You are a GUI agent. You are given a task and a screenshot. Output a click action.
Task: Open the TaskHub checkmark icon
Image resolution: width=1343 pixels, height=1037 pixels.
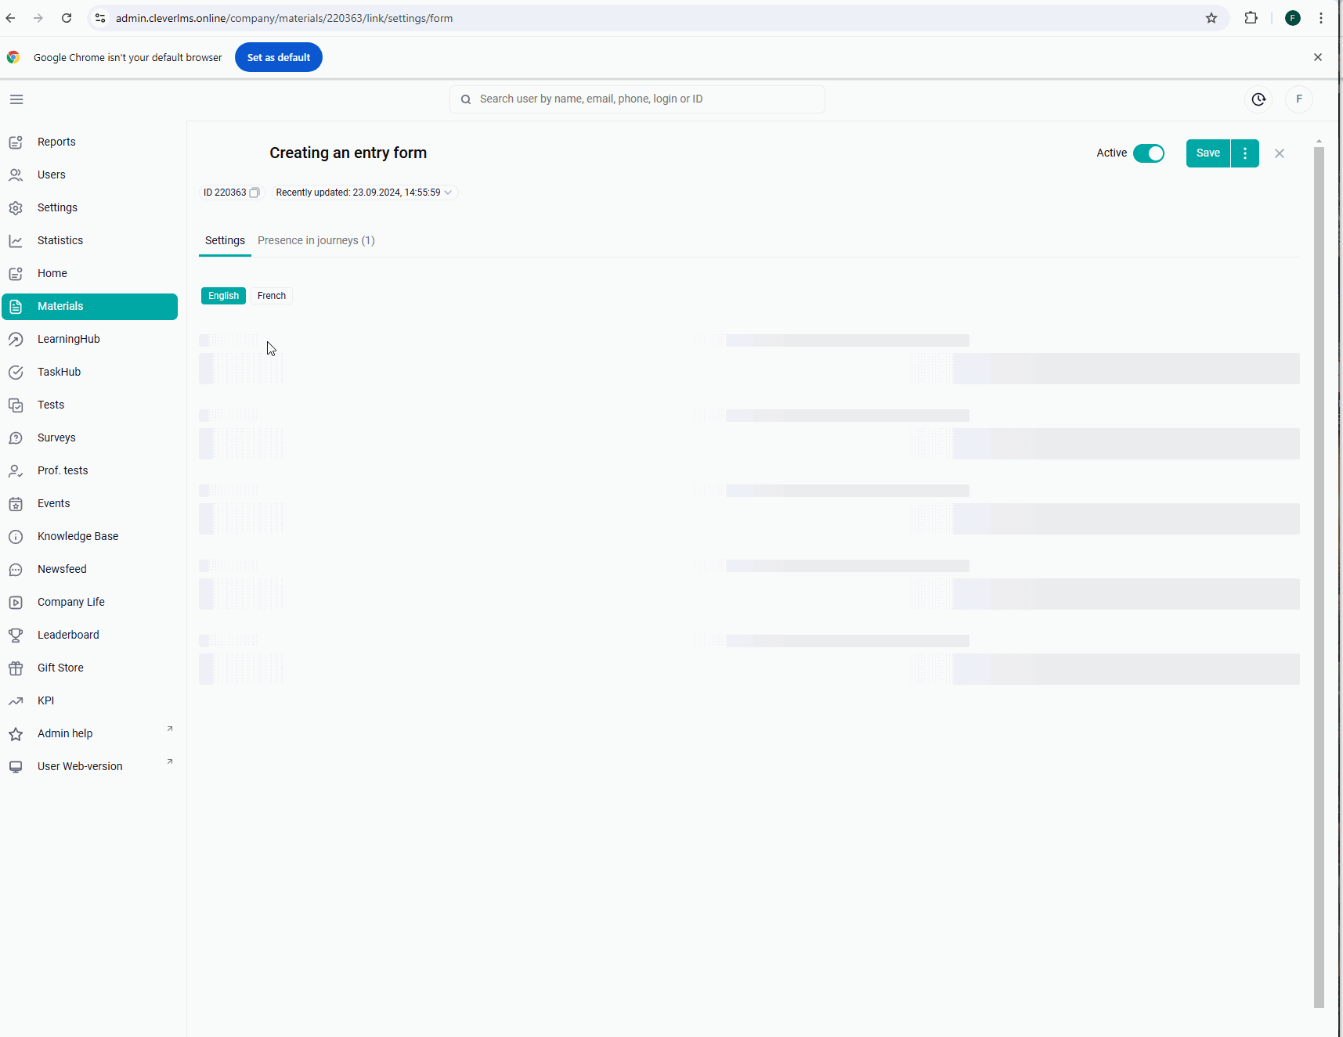16,372
